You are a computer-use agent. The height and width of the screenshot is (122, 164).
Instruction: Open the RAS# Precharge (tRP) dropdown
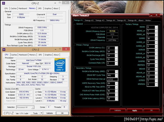(x=116, y=56)
